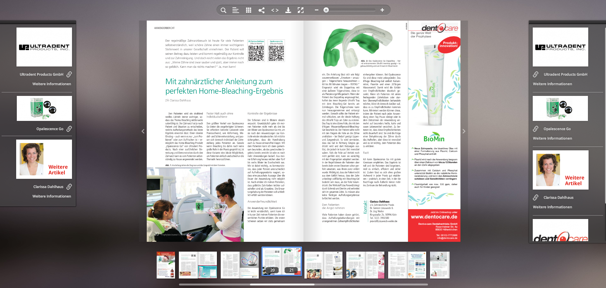Image resolution: width=606 pixels, height=288 pixels.
Task: Go to previous page arrow
Action: pyautogui.click(x=143, y=131)
